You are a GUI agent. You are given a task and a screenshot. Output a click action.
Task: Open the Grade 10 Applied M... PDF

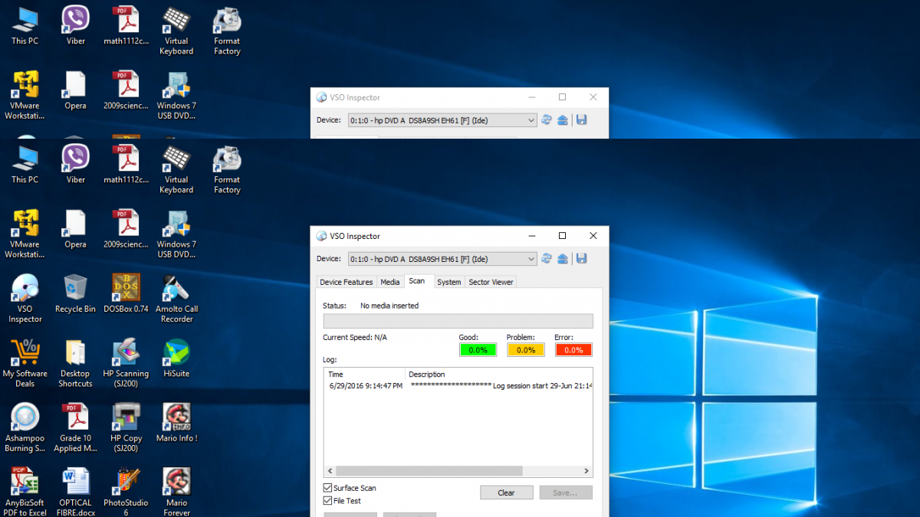pos(75,427)
